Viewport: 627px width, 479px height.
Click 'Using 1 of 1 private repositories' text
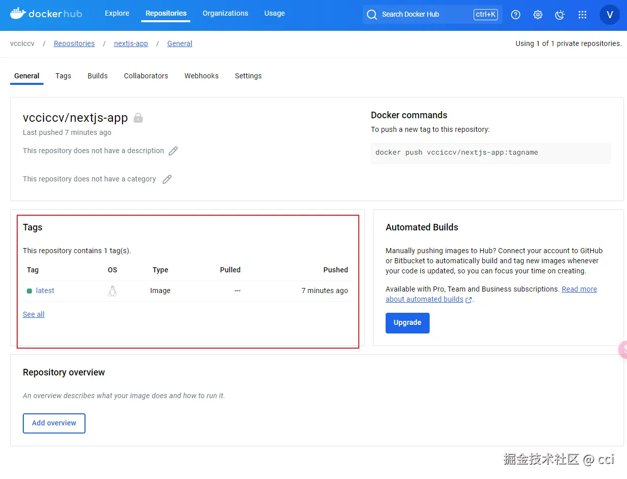(568, 43)
